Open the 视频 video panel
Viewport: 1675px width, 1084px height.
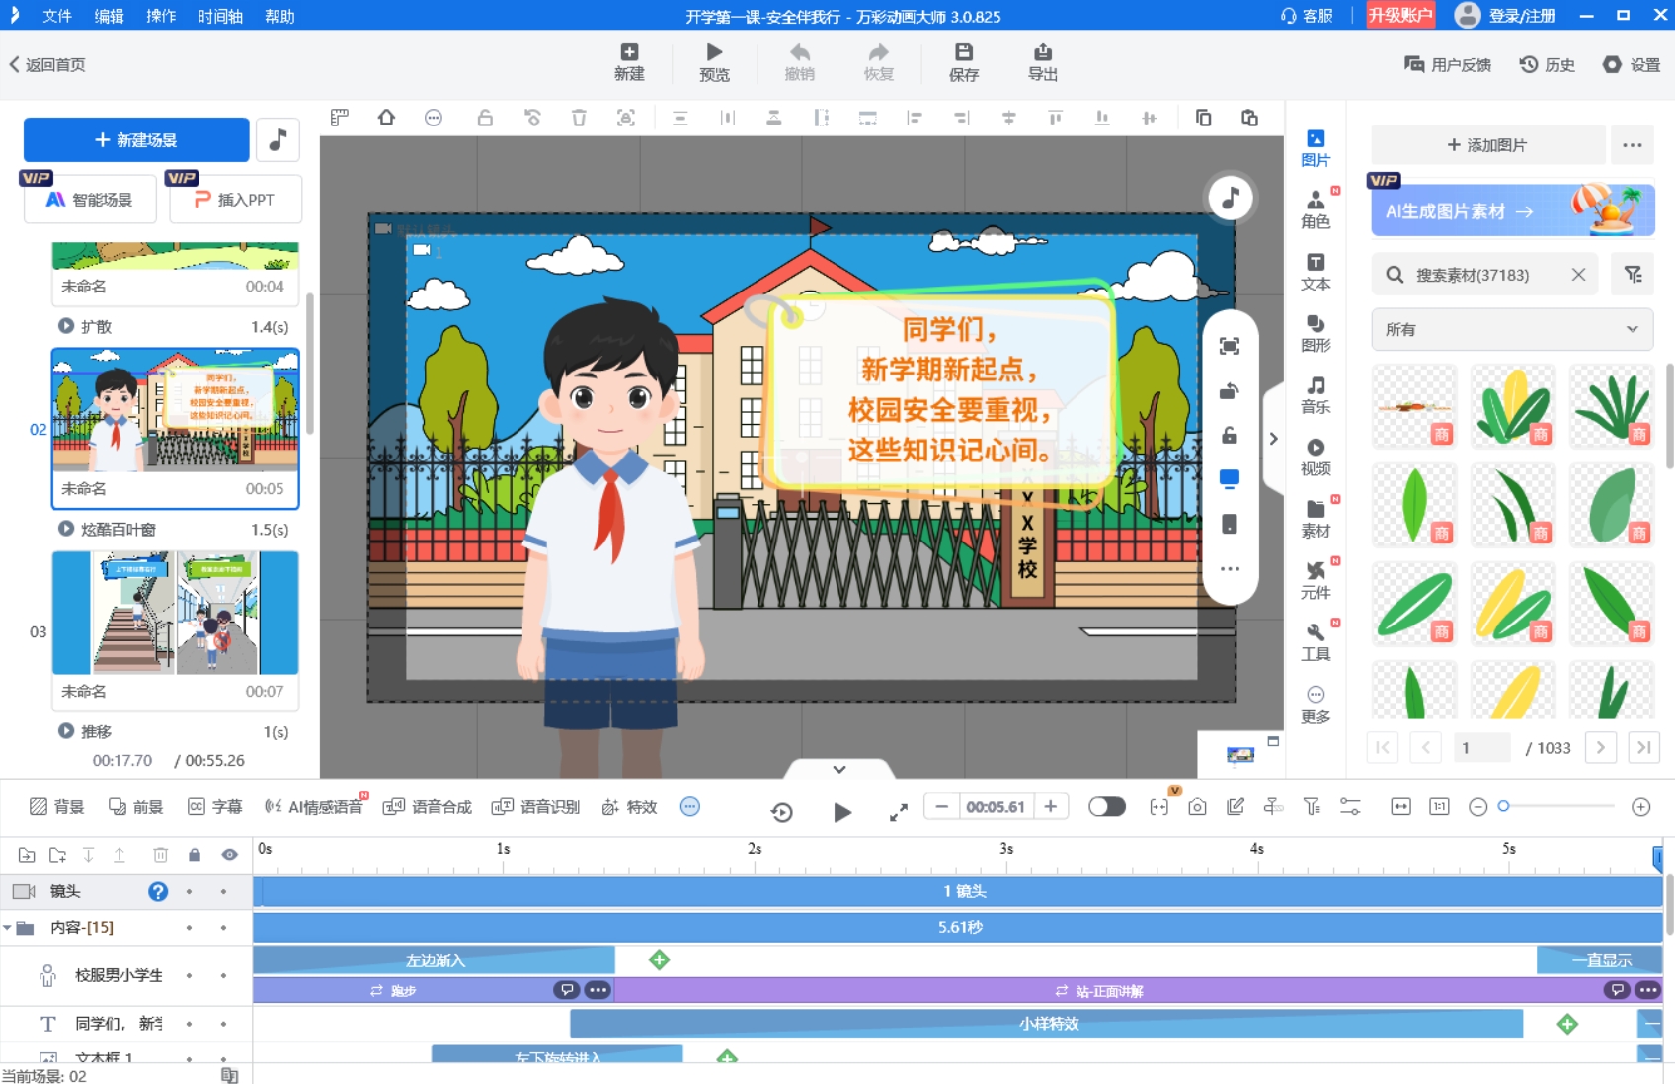[x=1316, y=457]
